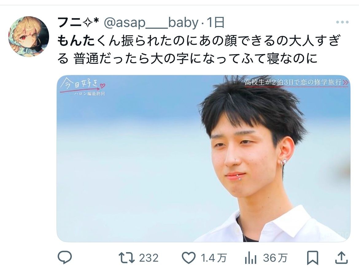Click the 232 repost count
The height and width of the screenshot is (273, 359).
click(149, 258)
